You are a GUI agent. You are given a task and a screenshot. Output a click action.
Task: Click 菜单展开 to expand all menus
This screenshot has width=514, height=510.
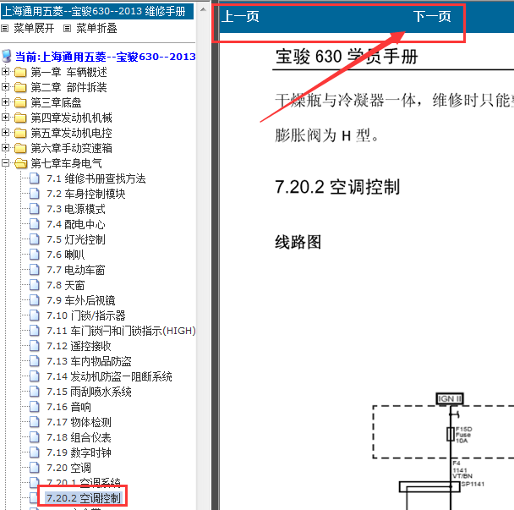pos(34,28)
